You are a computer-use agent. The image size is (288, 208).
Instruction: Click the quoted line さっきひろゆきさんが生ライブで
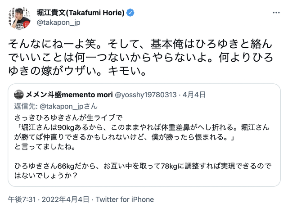point(68,118)
